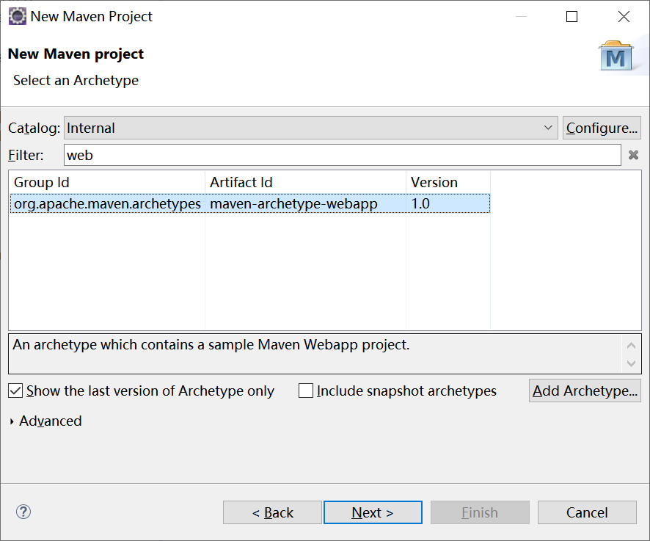Open the help question mark icon

click(x=23, y=512)
